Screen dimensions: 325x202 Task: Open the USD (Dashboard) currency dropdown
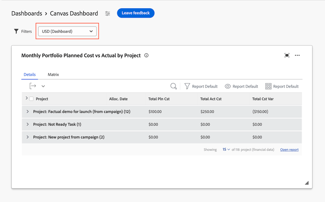[67, 31]
